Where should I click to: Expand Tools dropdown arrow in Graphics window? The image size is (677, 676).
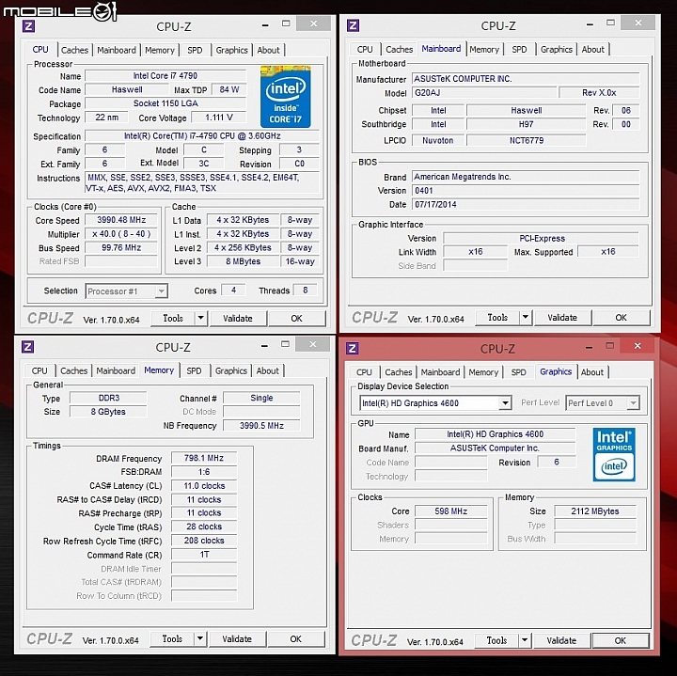pyautogui.click(x=525, y=640)
